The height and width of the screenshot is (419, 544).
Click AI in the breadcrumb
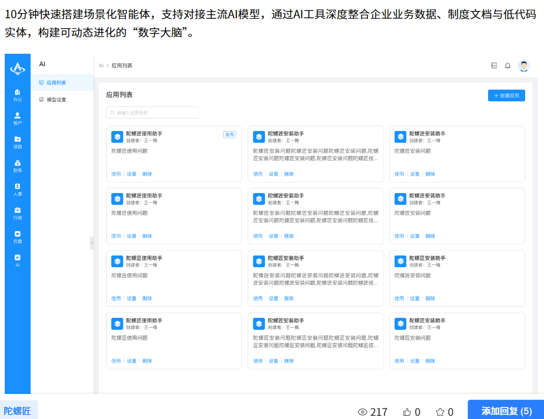tap(101, 65)
